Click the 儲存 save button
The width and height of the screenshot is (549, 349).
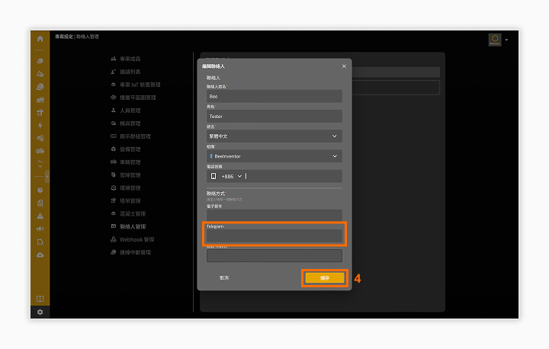tap(325, 278)
